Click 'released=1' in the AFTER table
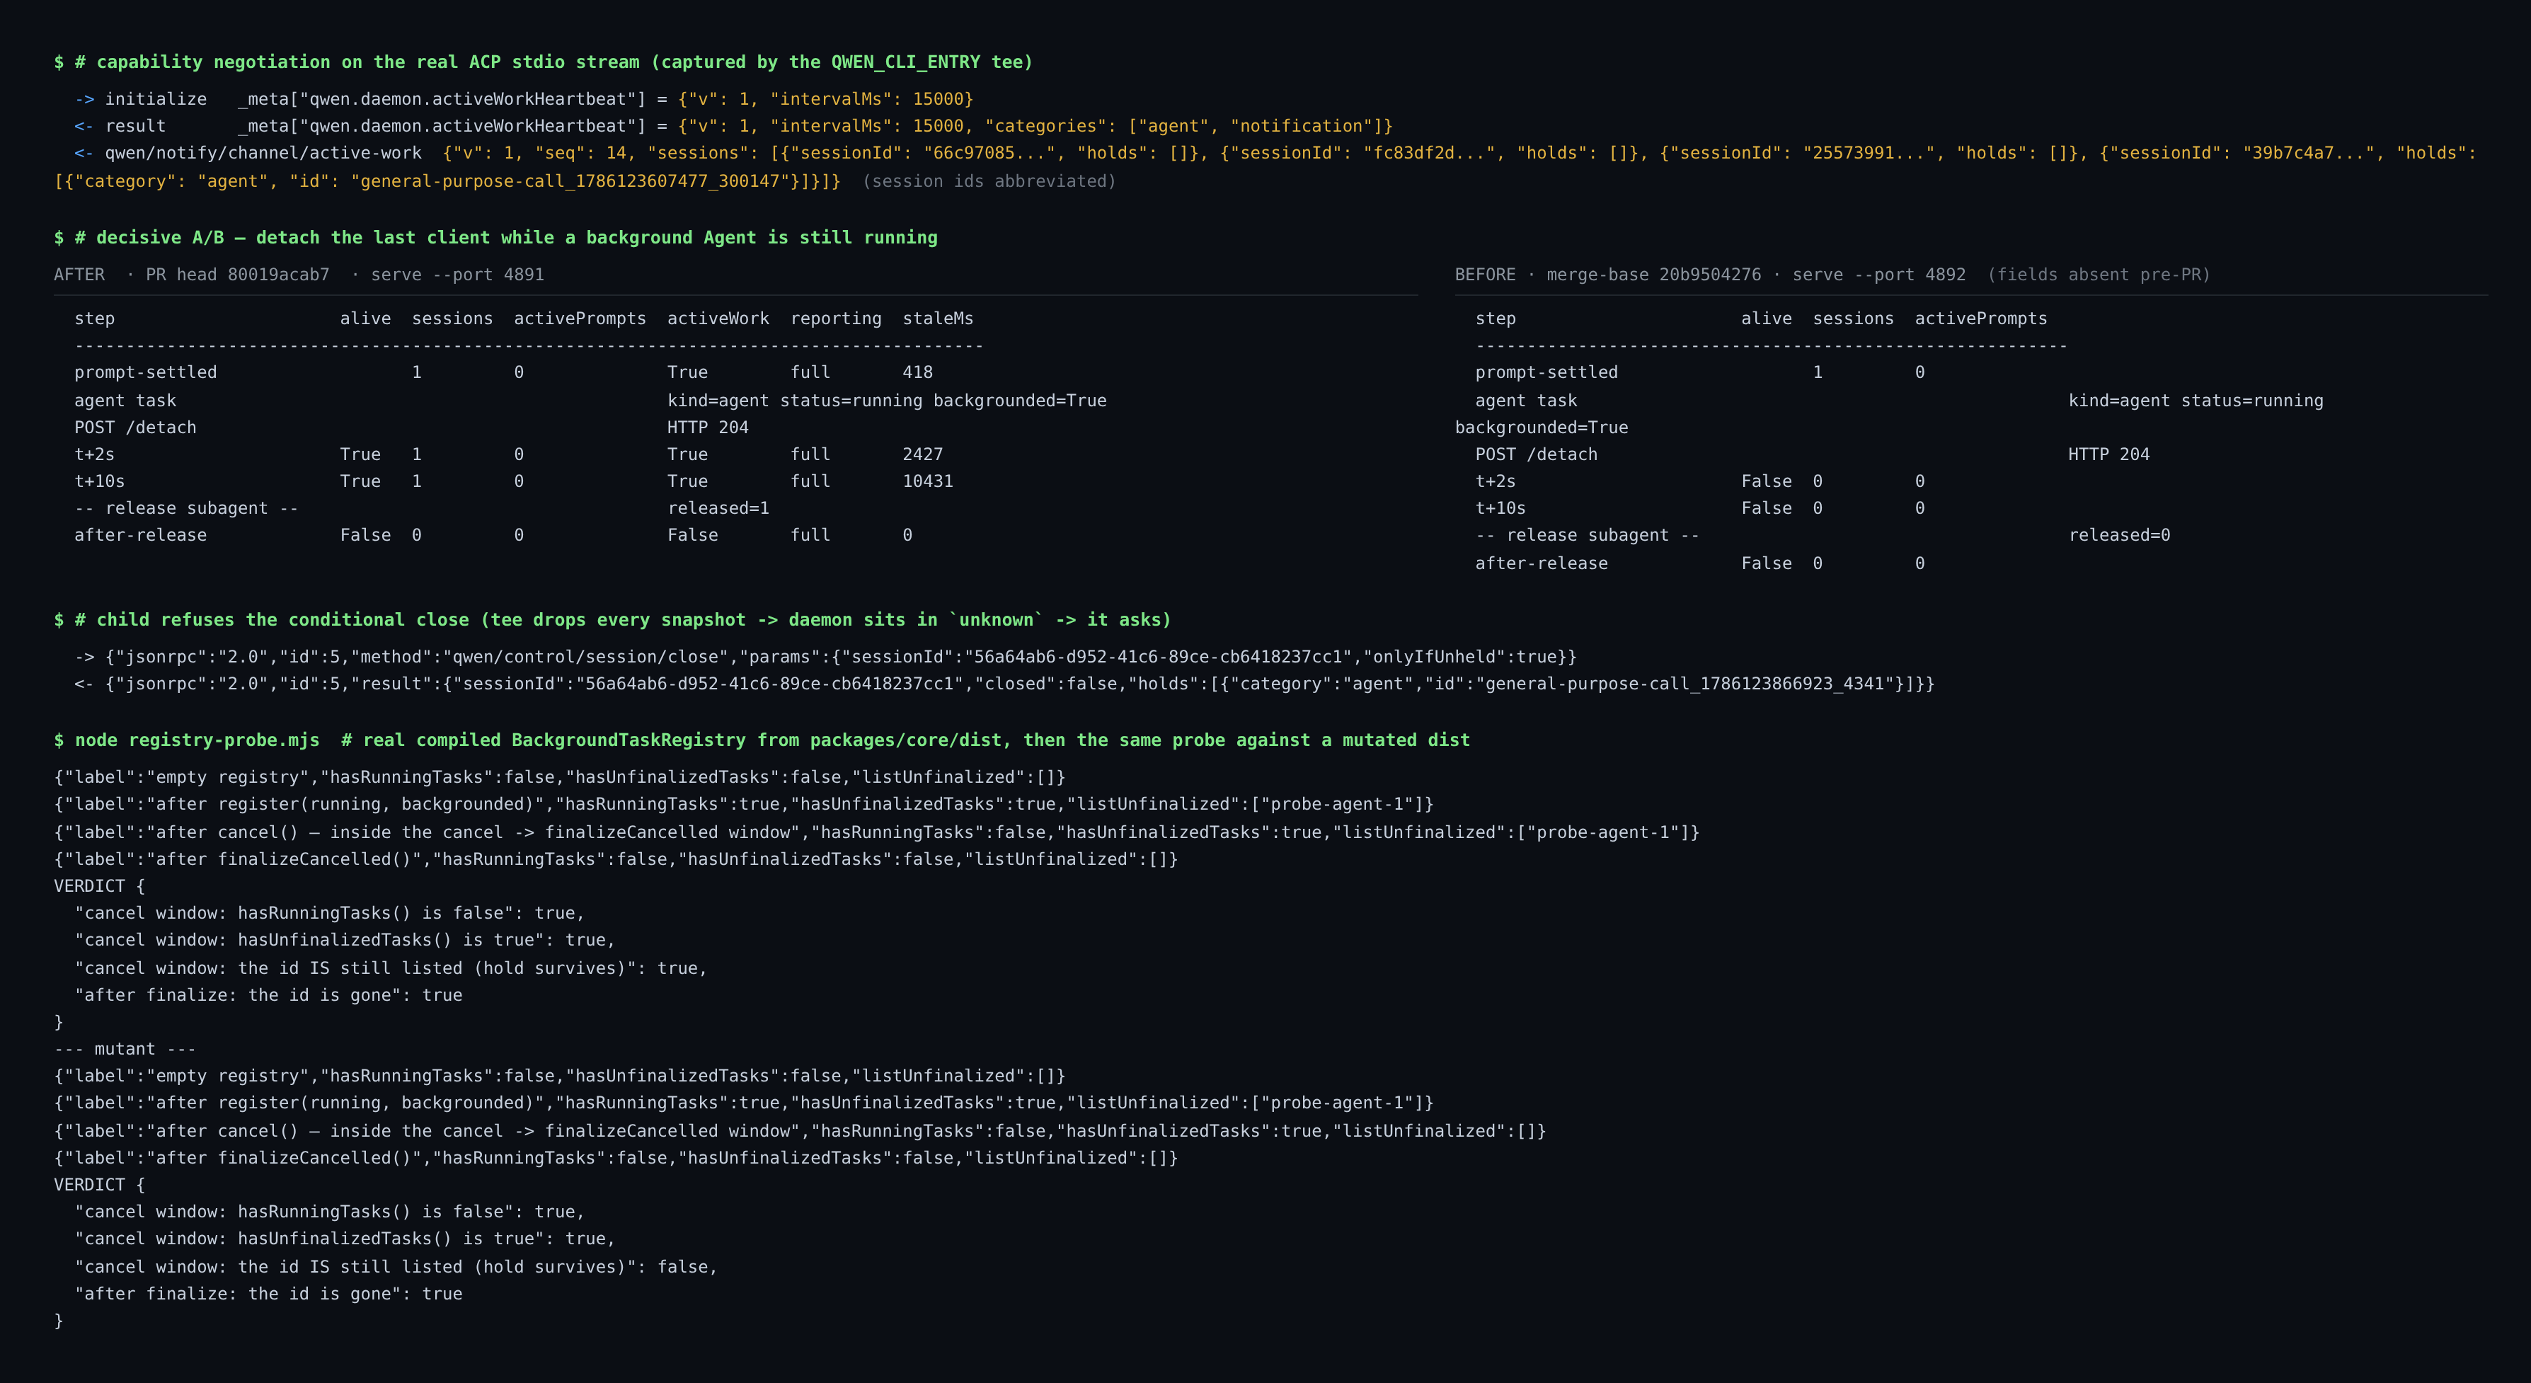The width and height of the screenshot is (2531, 1383). click(718, 507)
